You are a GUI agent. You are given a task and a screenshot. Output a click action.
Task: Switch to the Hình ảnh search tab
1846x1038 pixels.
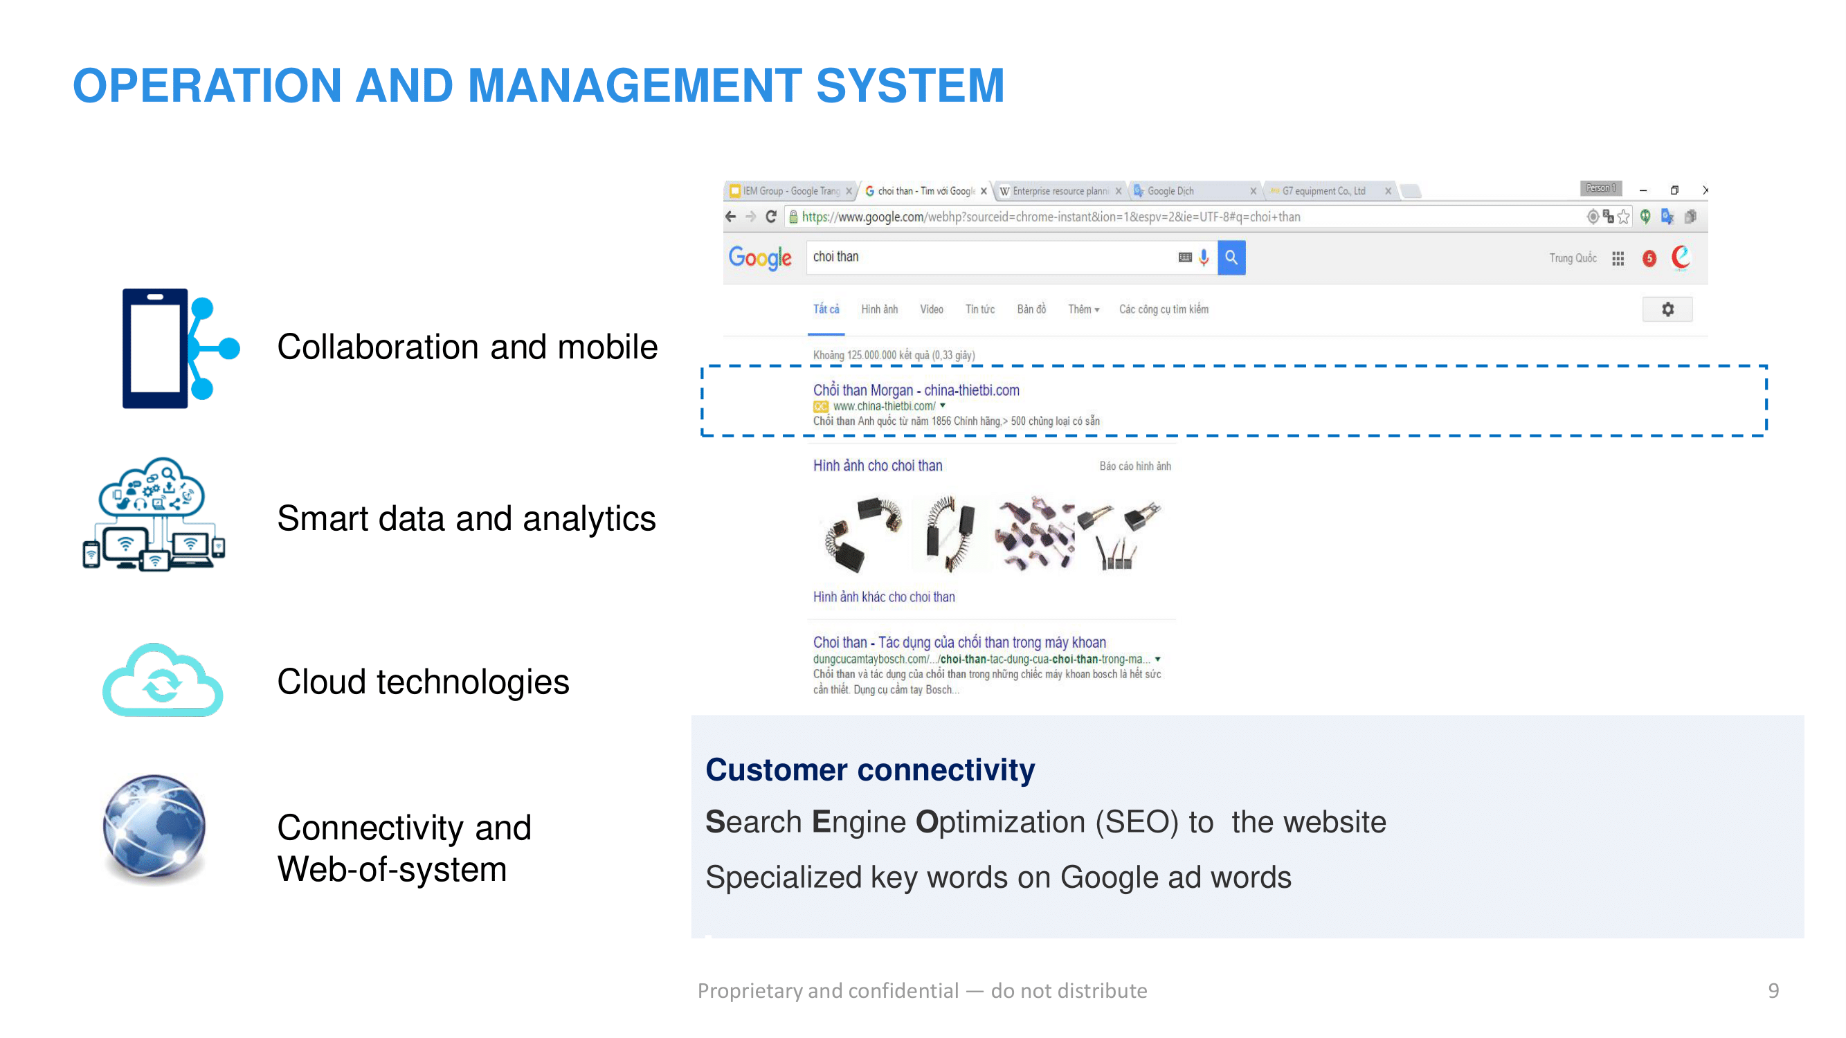coord(878,309)
